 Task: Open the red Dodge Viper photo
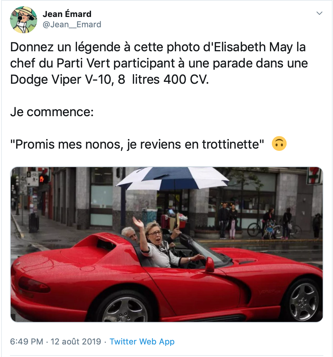coord(166,245)
